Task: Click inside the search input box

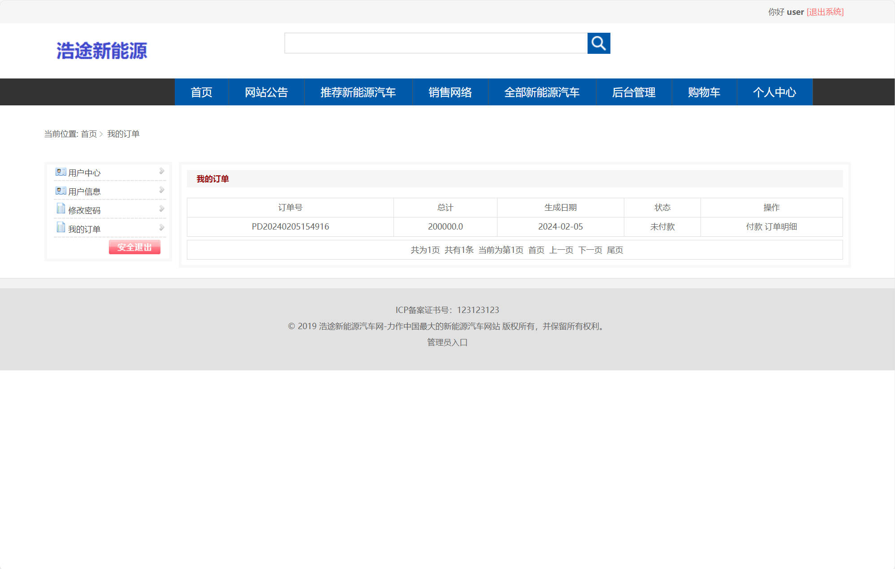Action: pos(435,43)
